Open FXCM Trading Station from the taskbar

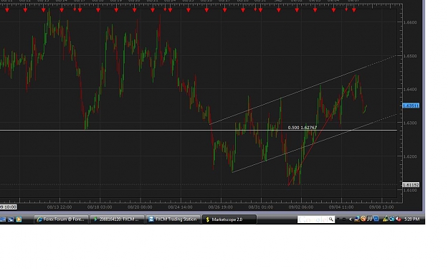pyautogui.click(x=173, y=220)
